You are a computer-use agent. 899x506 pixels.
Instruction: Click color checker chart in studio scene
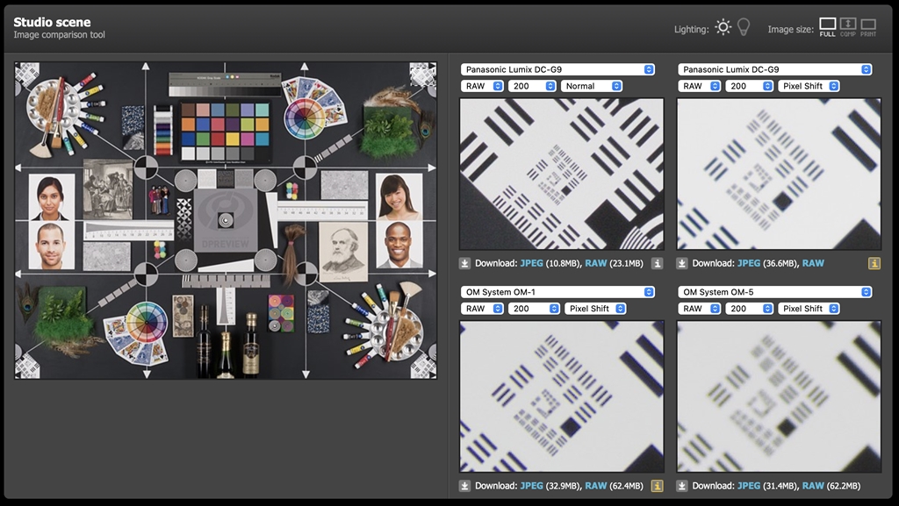226,132
